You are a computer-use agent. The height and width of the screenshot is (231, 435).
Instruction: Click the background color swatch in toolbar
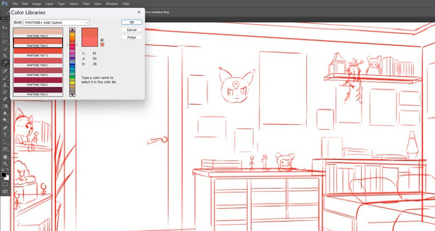coord(7,178)
